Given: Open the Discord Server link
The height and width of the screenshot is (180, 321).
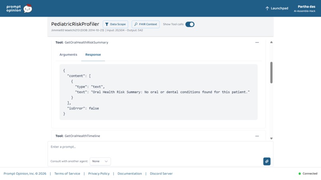Looking at the screenshot, I should pyautogui.click(x=161, y=174).
